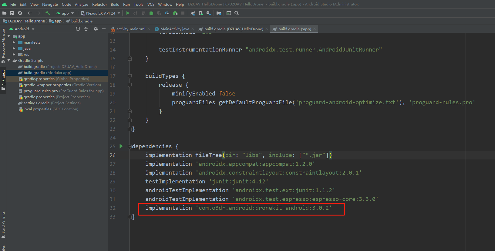
Task: Collapse the app module tree node
Action: (x=9, y=36)
